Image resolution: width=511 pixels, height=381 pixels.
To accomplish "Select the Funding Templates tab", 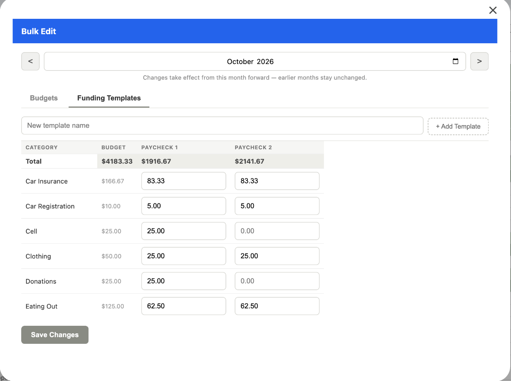I will pyautogui.click(x=109, y=98).
